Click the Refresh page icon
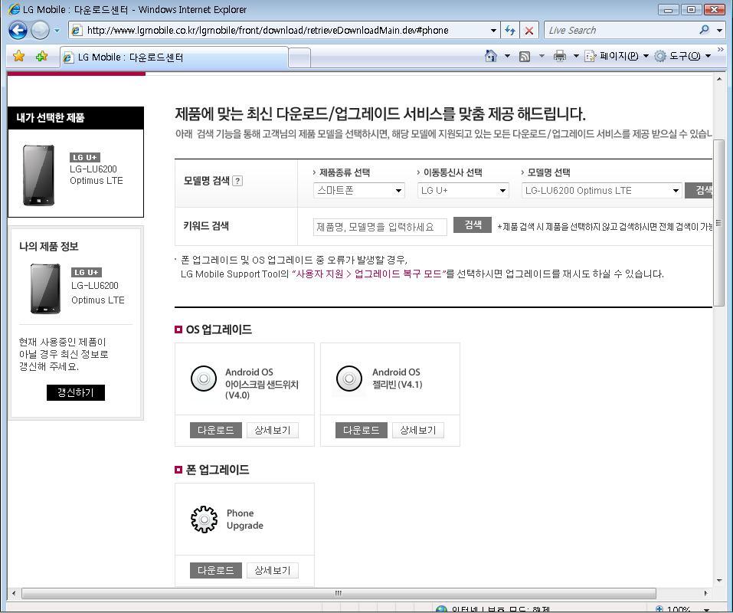The width and height of the screenshot is (733, 613). tap(510, 31)
